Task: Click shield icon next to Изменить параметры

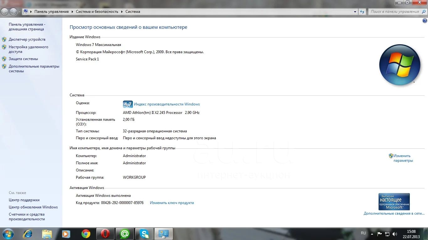Action: 391,156
